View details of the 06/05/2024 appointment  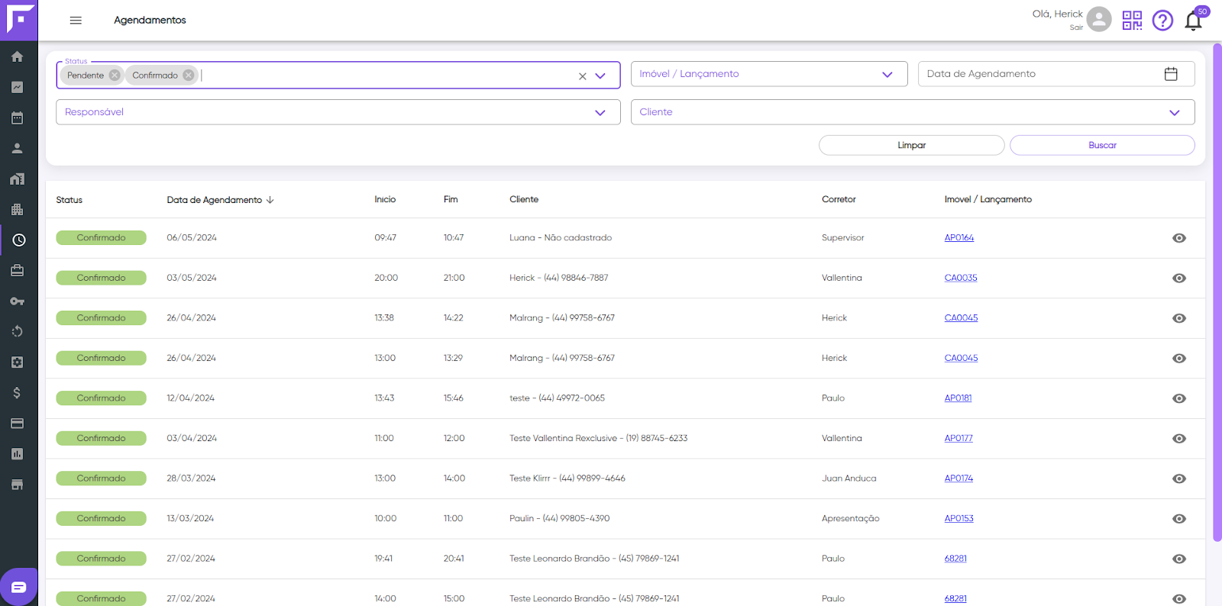coord(1179,238)
